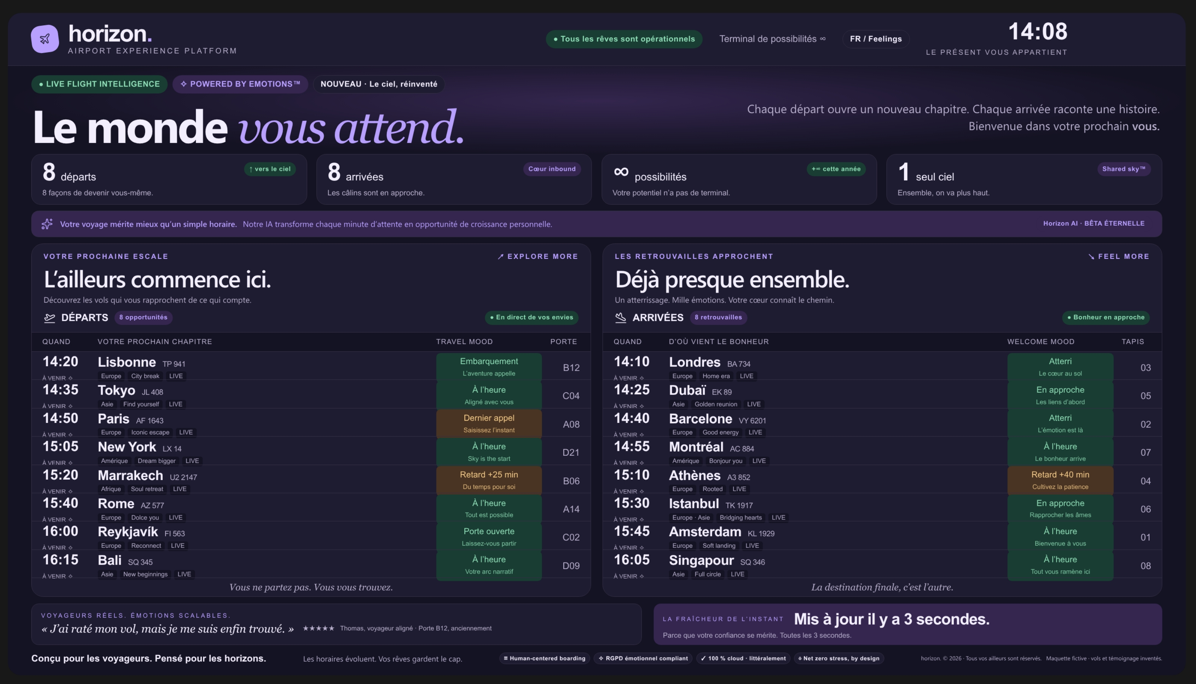
Task: Click baggage belt 07 for Montréal
Action: coord(1145,452)
